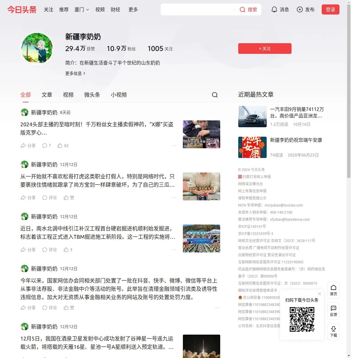Open more options on 2024头部主播 post
The width and height of the screenshot is (351, 358).
coord(174,146)
